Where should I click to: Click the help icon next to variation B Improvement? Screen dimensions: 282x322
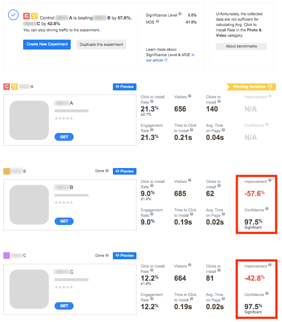click(270, 180)
